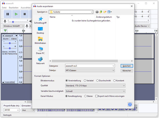
Task: Click the recording microphone icon beside the slider
Action: (5, 21)
